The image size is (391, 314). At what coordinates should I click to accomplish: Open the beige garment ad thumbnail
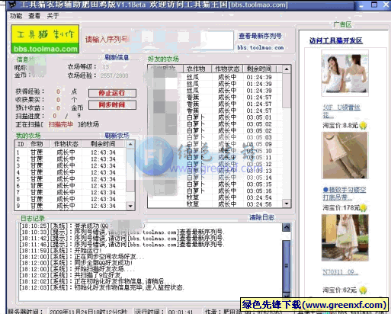coord(345,155)
